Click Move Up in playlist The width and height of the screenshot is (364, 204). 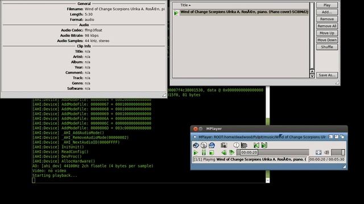click(327, 33)
